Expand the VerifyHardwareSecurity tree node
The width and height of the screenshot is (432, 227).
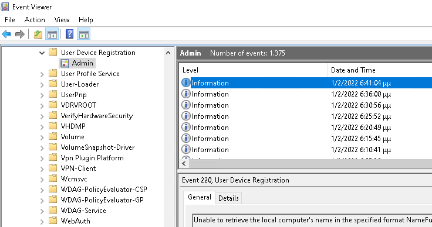pos(42,116)
